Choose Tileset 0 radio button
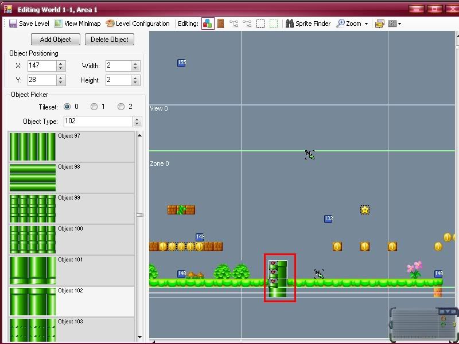The width and height of the screenshot is (459, 344). point(67,107)
